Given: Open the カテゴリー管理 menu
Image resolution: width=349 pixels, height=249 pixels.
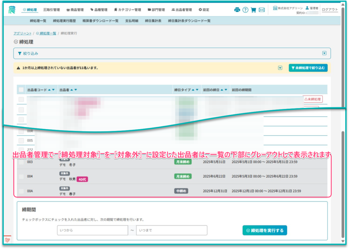Looking at the screenshot, I should coord(127,10).
